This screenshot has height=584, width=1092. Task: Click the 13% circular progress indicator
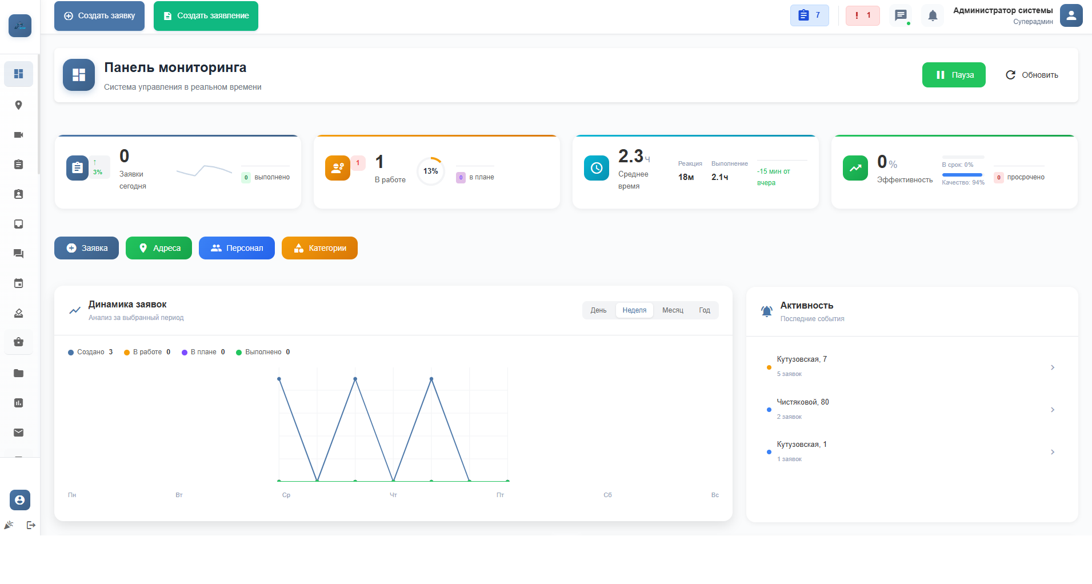430,171
